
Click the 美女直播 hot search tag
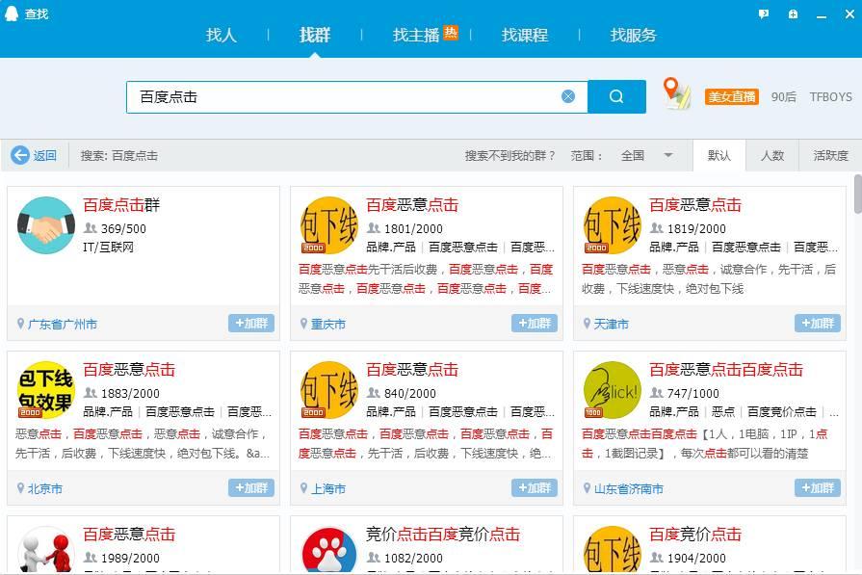[731, 96]
